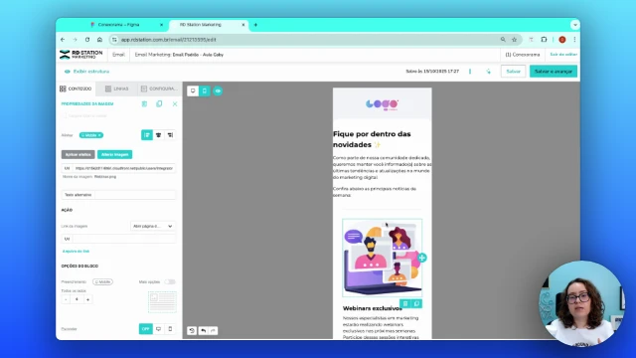Screen dimensions: 636x358
Task: Click the link Url input field
Action: [123, 239]
